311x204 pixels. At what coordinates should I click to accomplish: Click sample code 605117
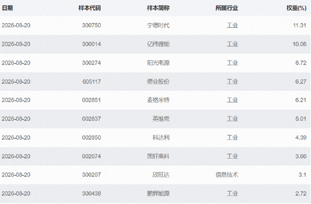click(x=92, y=81)
